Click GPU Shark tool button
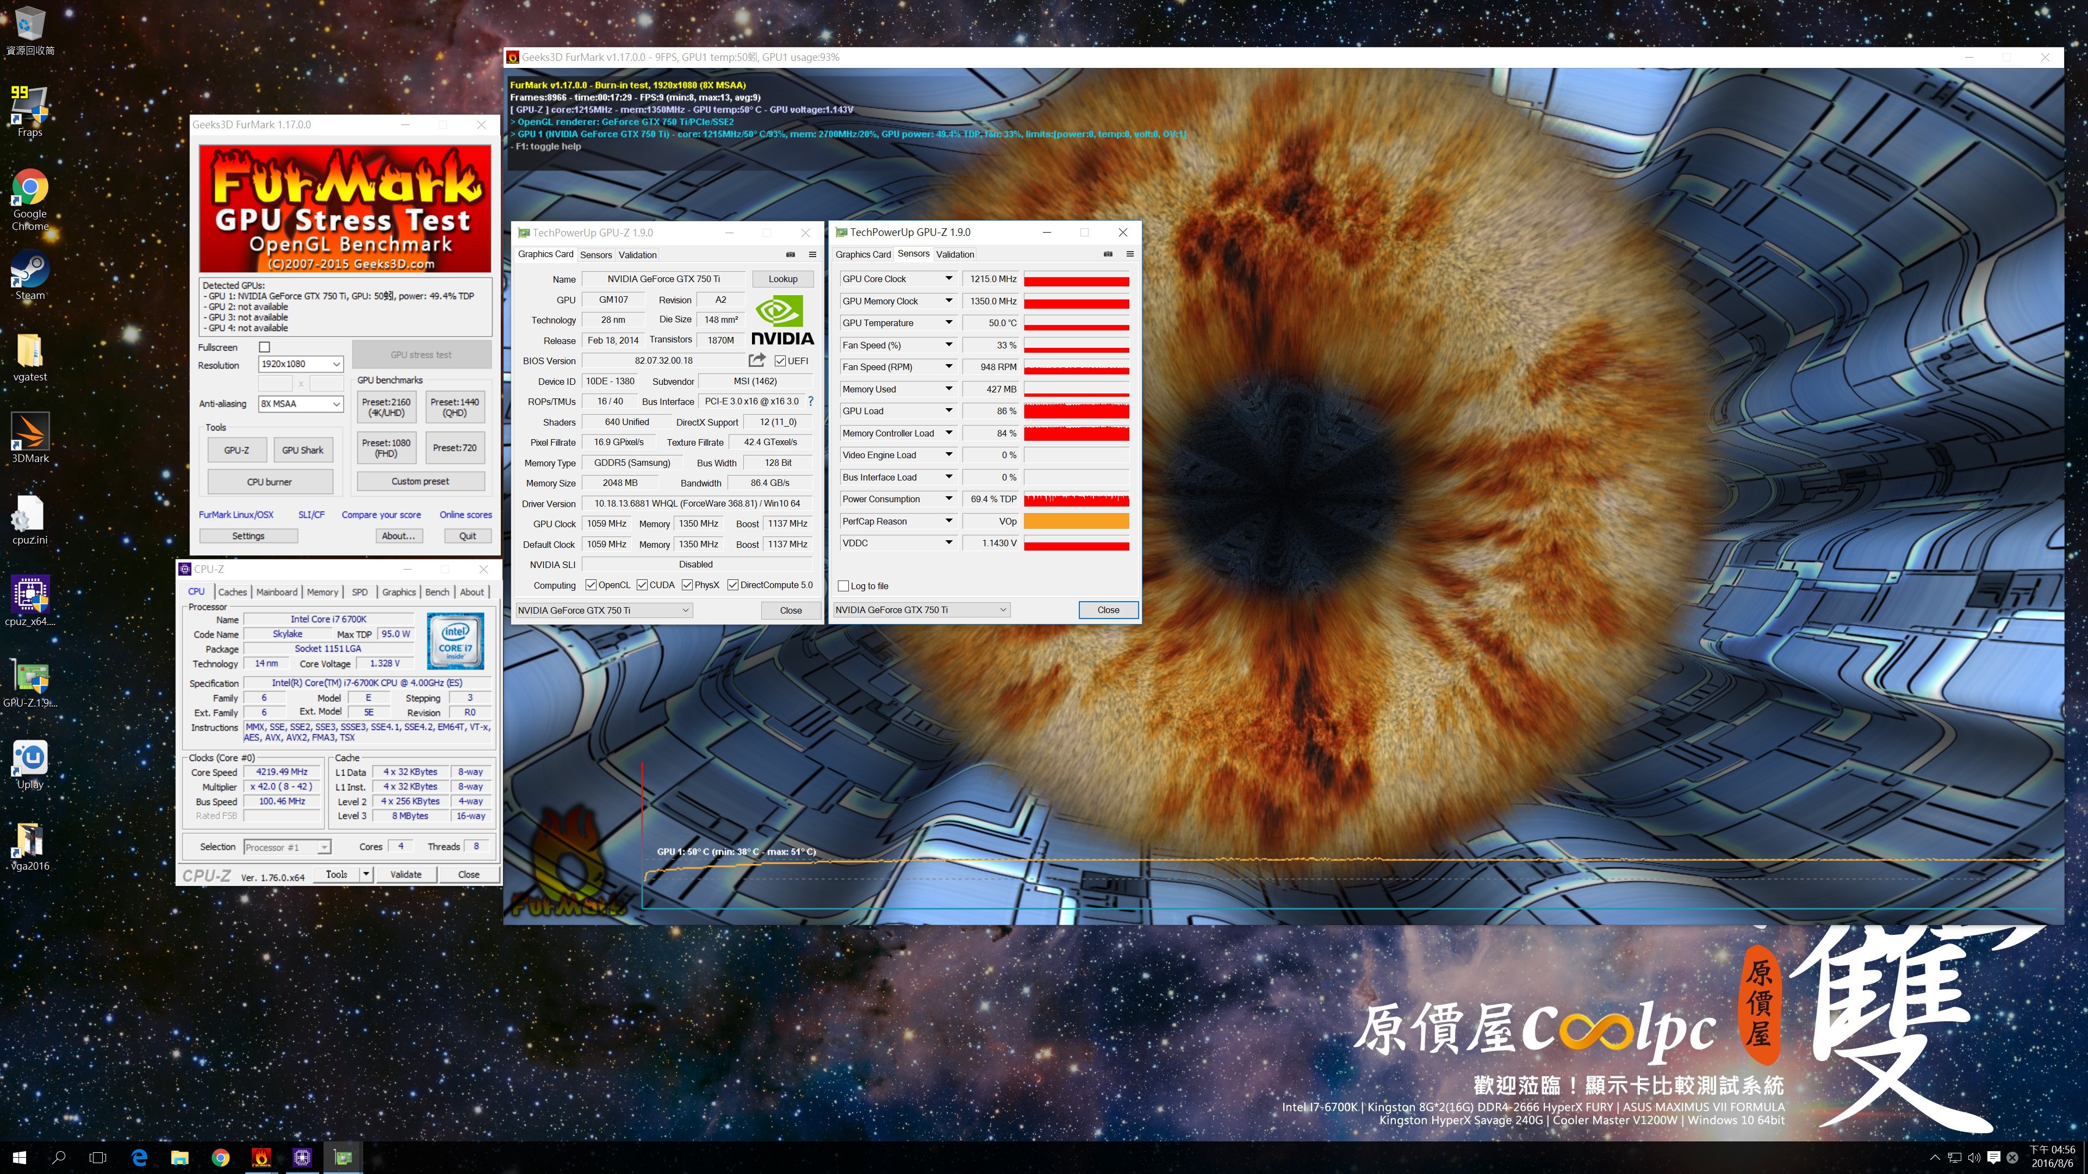 click(x=302, y=449)
